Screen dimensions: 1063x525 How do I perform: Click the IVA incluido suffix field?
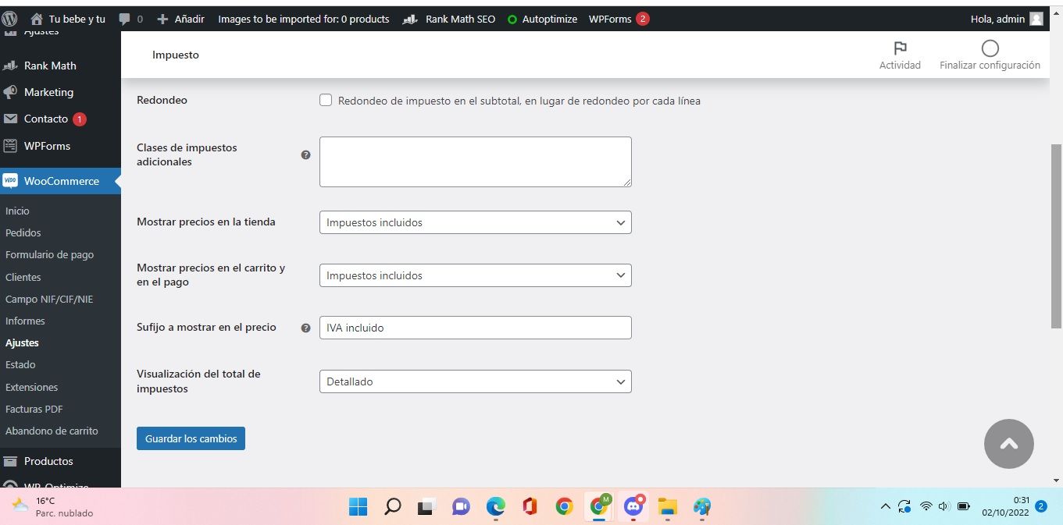coord(475,328)
